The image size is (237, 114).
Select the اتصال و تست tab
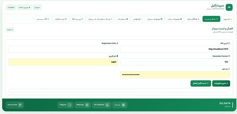click(211, 19)
